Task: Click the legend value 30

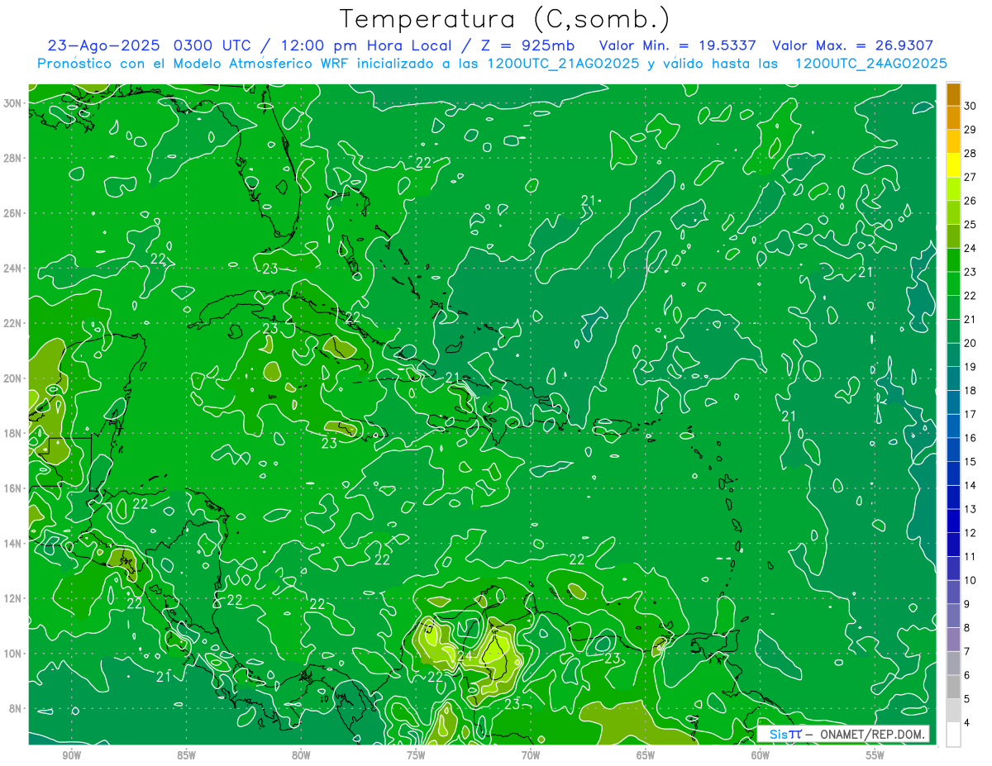Action: coord(970,106)
